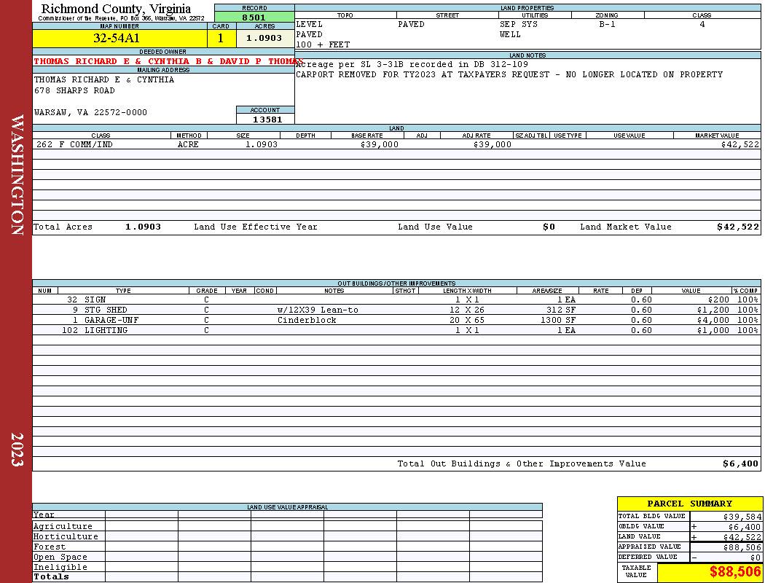Select the SIGN outbuilding row type
This screenshot has height=583, width=765.
(x=95, y=300)
